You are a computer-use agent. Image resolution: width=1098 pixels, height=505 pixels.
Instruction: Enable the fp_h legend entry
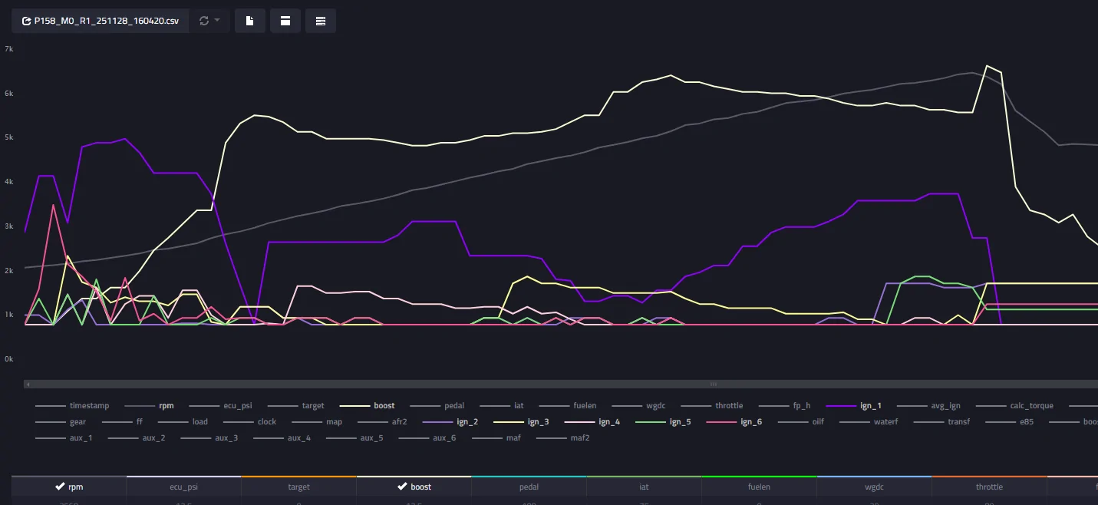click(784, 405)
